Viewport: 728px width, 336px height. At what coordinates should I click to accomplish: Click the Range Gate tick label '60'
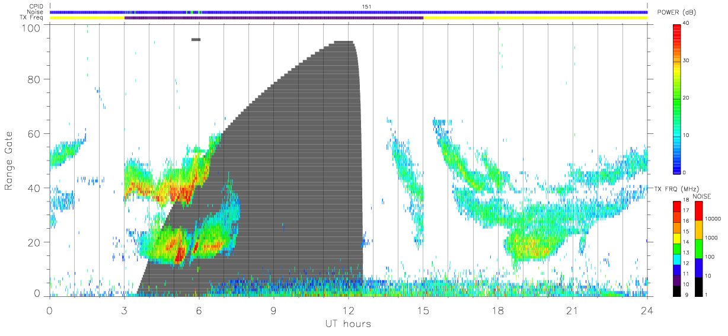click(34, 134)
